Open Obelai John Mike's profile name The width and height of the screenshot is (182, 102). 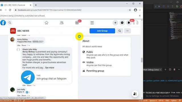[x=30, y=49]
